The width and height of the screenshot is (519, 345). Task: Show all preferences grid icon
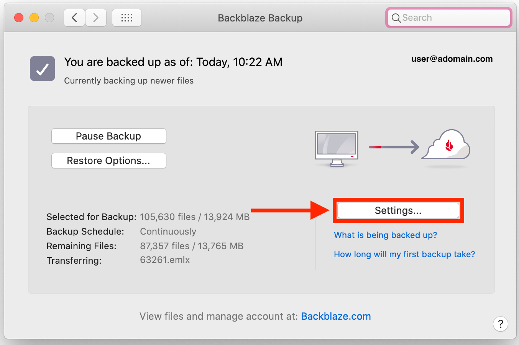127,18
